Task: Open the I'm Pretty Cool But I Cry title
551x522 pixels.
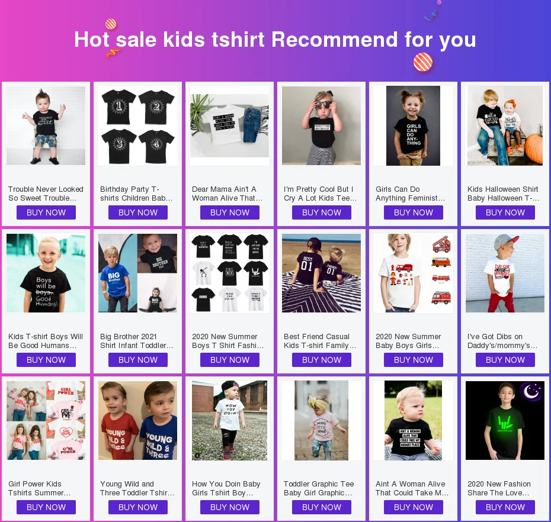Action: [x=321, y=194]
